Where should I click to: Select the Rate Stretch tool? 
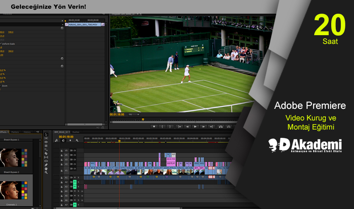pos(46,149)
